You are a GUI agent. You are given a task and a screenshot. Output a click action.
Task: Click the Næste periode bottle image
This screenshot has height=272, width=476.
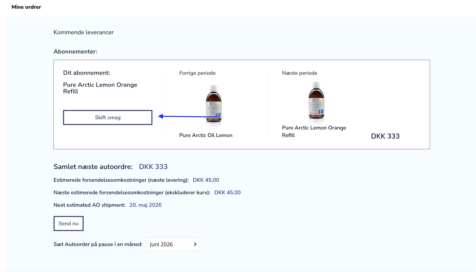[x=316, y=102]
